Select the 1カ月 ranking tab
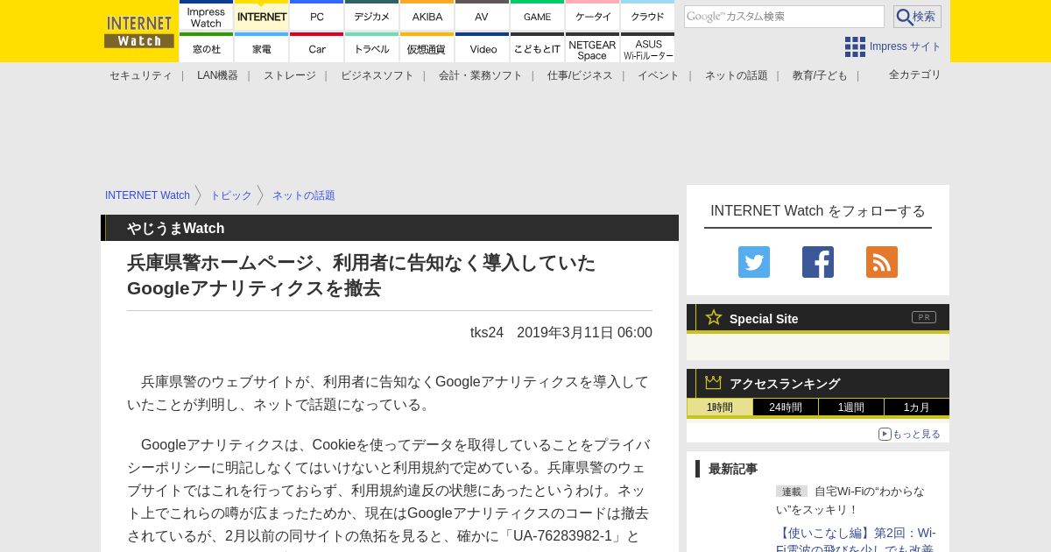Screen dimensions: 1051x552 (917, 407)
